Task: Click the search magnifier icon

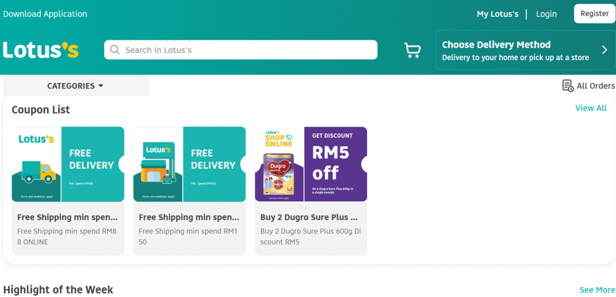Action: point(115,50)
